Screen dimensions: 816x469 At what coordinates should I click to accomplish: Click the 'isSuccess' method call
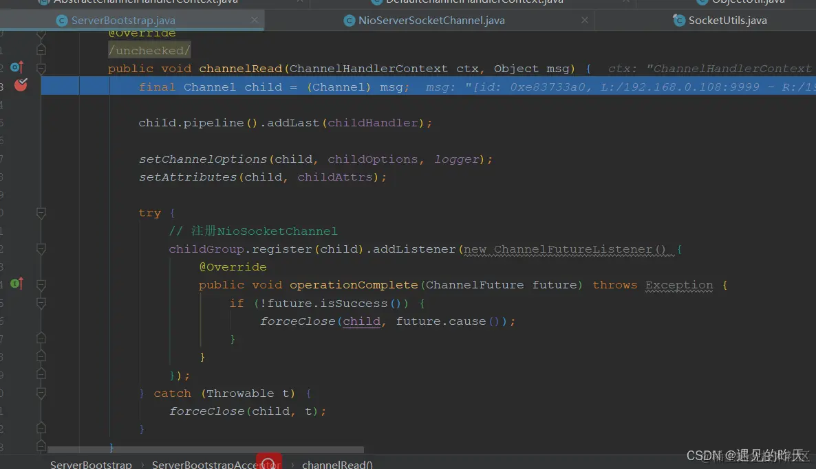coord(354,304)
